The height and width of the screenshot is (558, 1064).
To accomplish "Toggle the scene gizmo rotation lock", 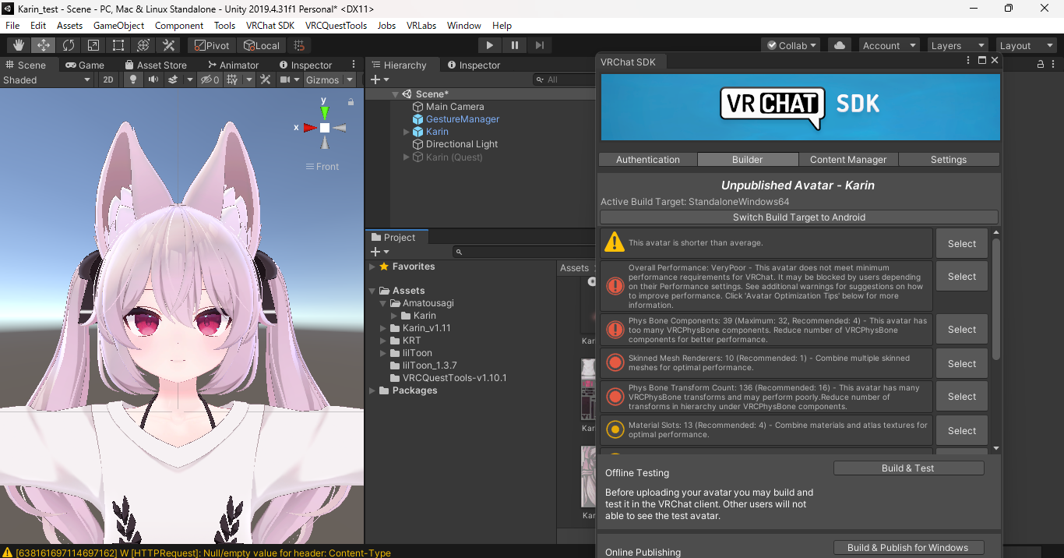I will (x=351, y=101).
